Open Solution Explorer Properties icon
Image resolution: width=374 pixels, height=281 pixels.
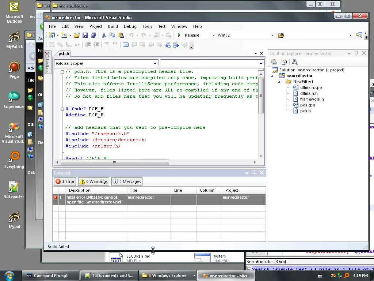[274, 62]
